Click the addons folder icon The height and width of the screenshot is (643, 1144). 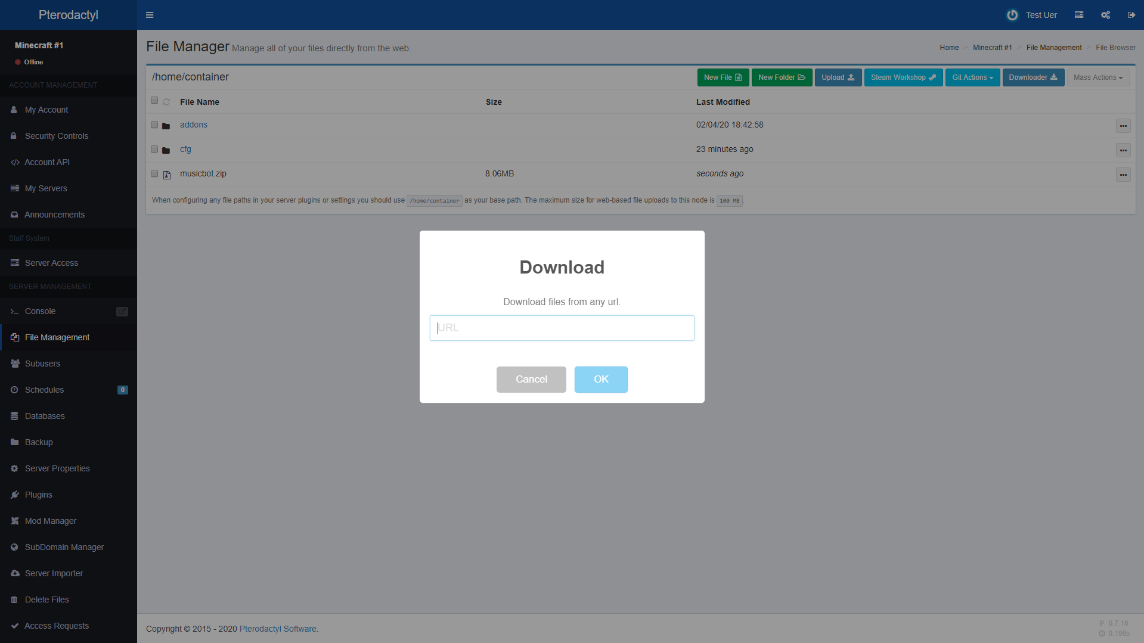click(x=166, y=126)
